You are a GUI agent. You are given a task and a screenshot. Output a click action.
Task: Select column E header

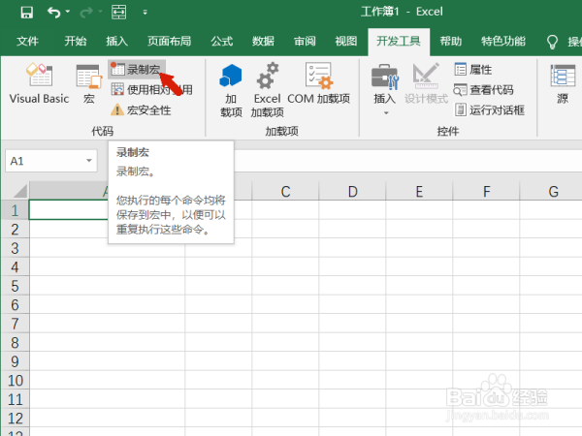point(419,191)
